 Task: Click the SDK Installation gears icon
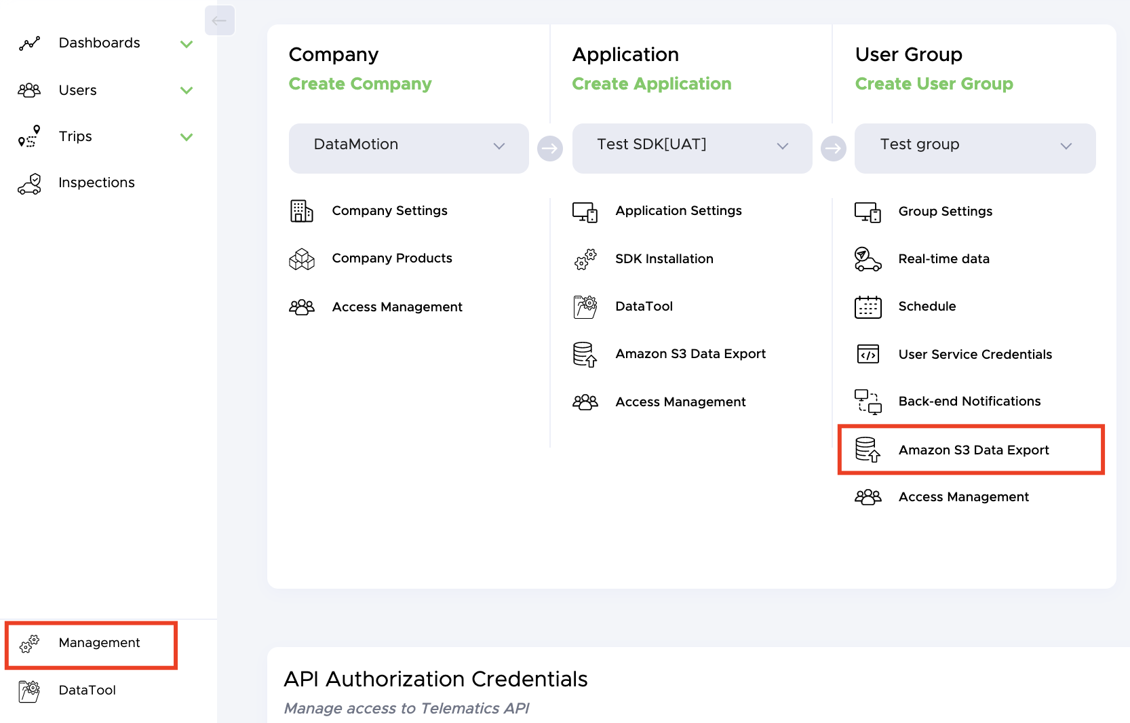click(x=585, y=259)
